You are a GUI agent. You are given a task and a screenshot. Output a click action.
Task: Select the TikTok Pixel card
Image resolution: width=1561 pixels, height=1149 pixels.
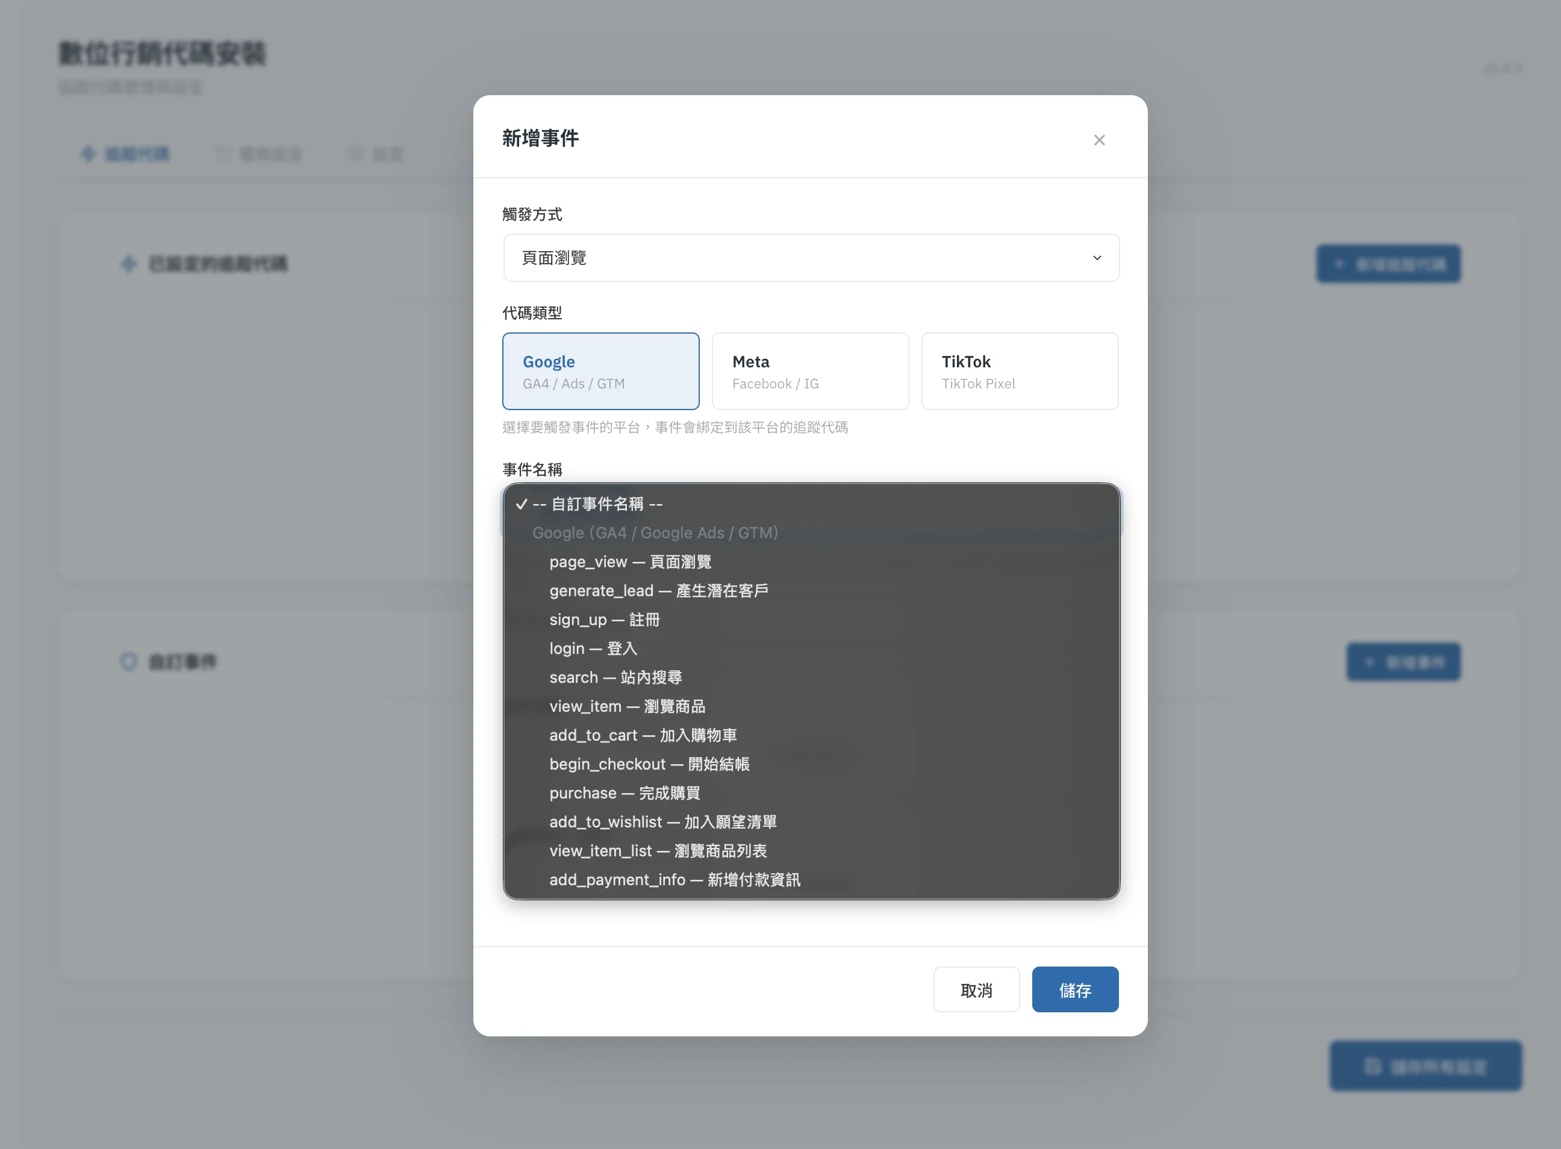pos(1019,372)
